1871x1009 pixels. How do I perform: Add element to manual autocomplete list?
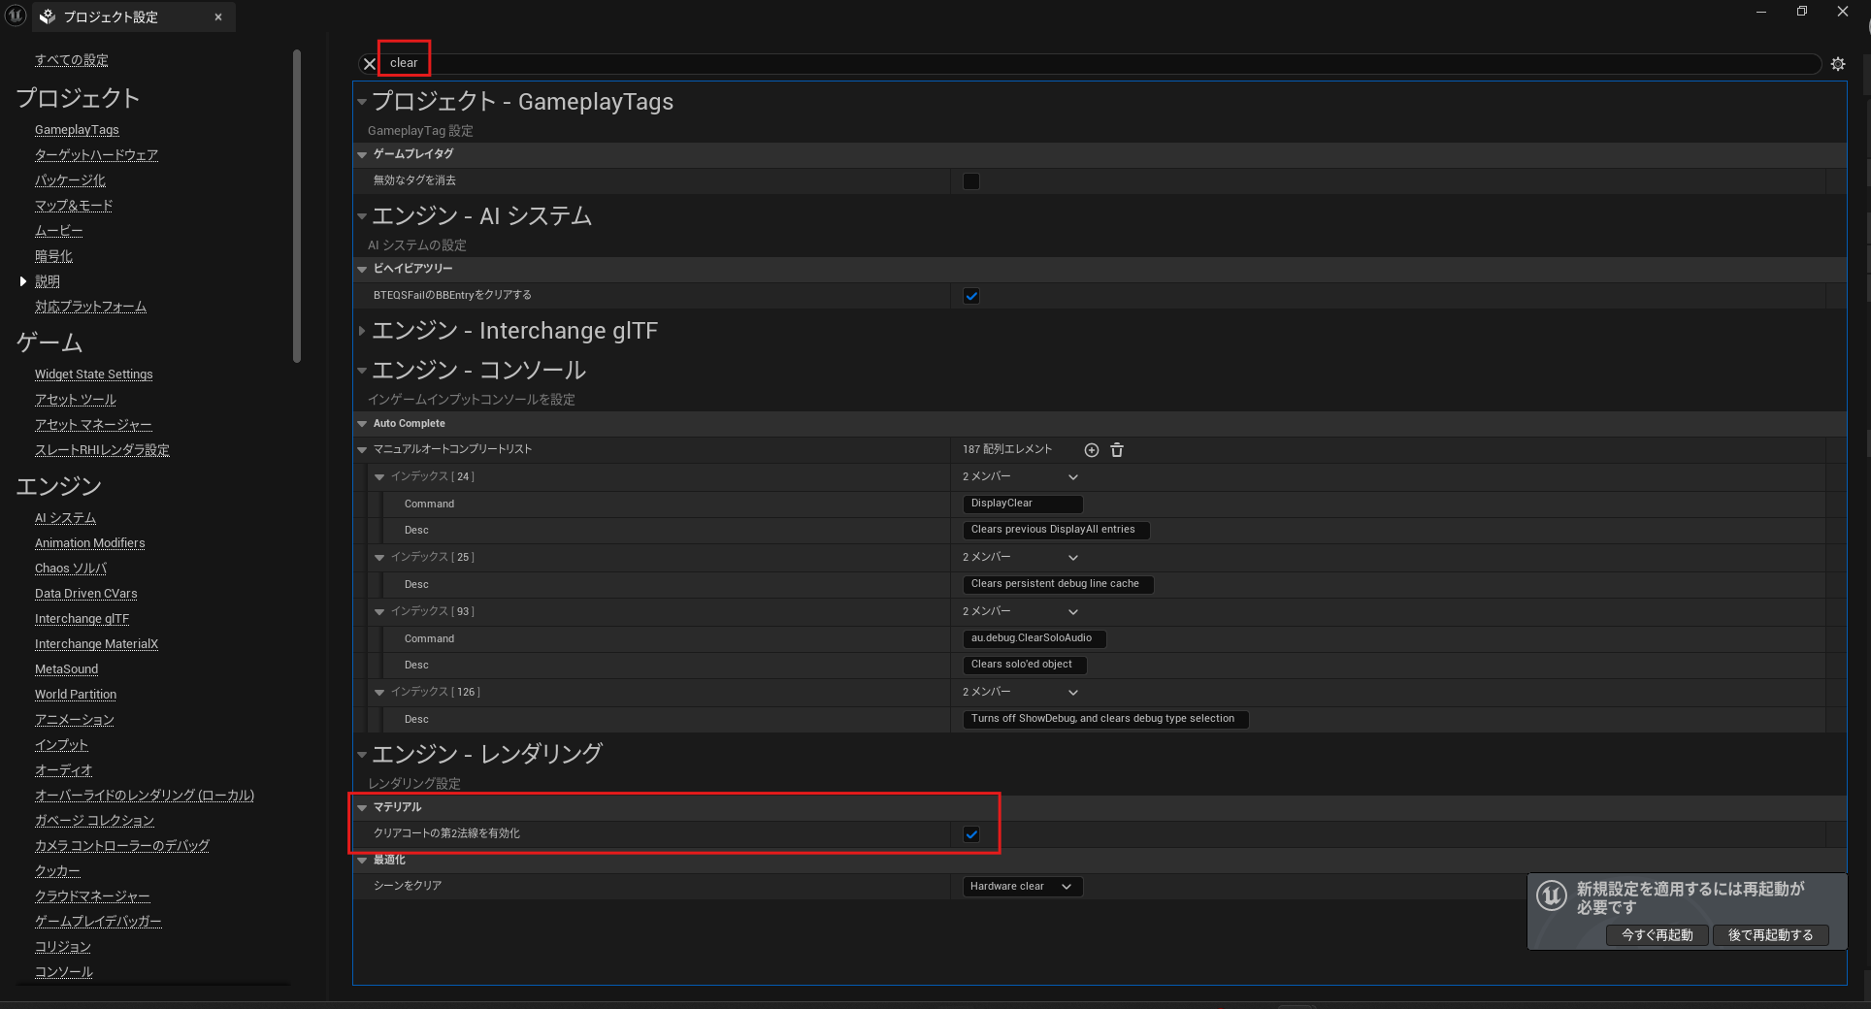1092,450
